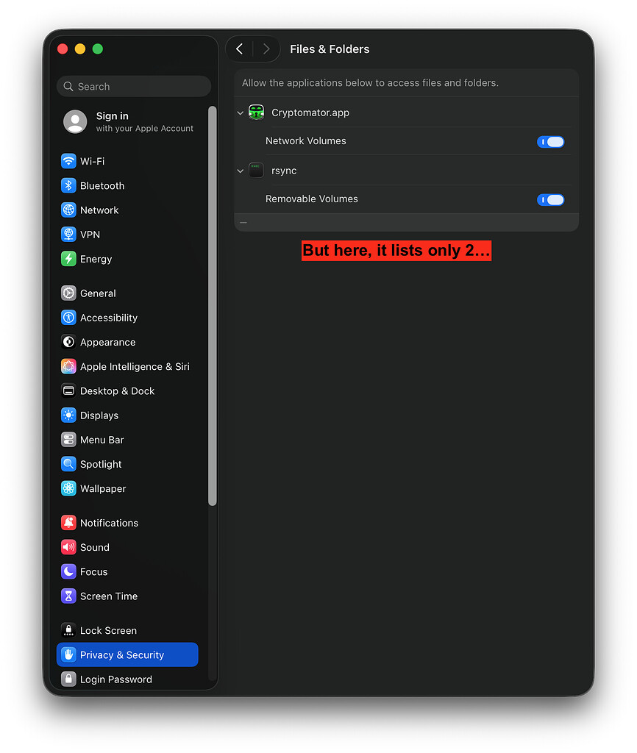637x753 pixels.
Task: Click the General gear icon
Action: [68, 293]
